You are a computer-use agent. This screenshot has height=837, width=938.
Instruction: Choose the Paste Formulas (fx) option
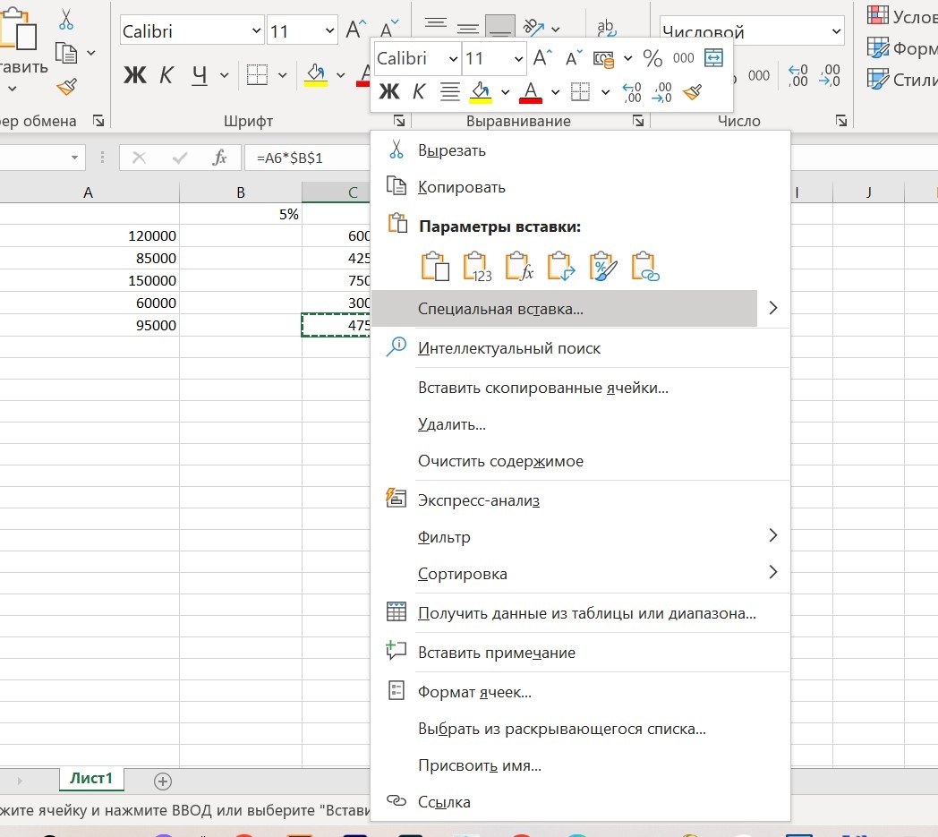pos(518,266)
